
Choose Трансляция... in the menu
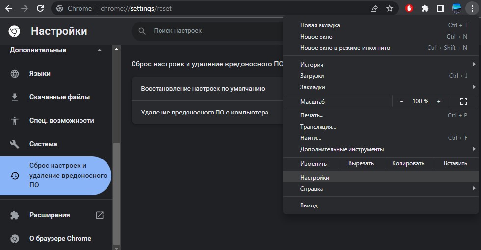(380, 127)
